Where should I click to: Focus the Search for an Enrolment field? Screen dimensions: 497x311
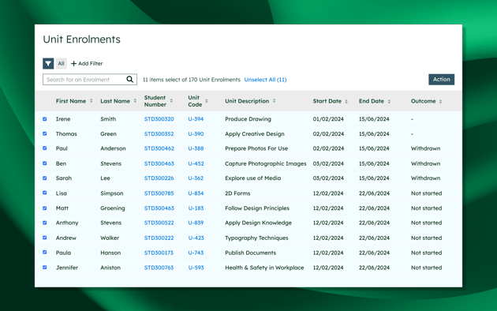click(x=90, y=79)
